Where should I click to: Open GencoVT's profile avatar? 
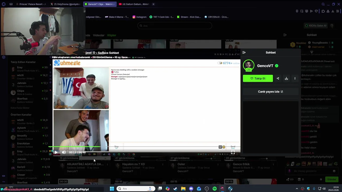(248, 65)
